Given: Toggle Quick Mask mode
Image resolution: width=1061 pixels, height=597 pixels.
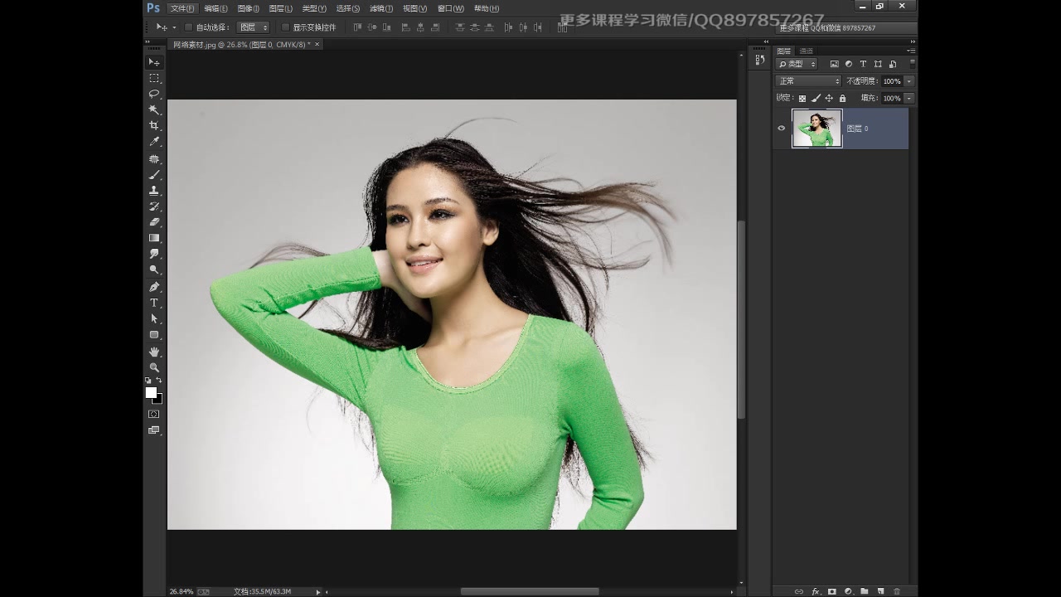Looking at the screenshot, I should coord(154,414).
